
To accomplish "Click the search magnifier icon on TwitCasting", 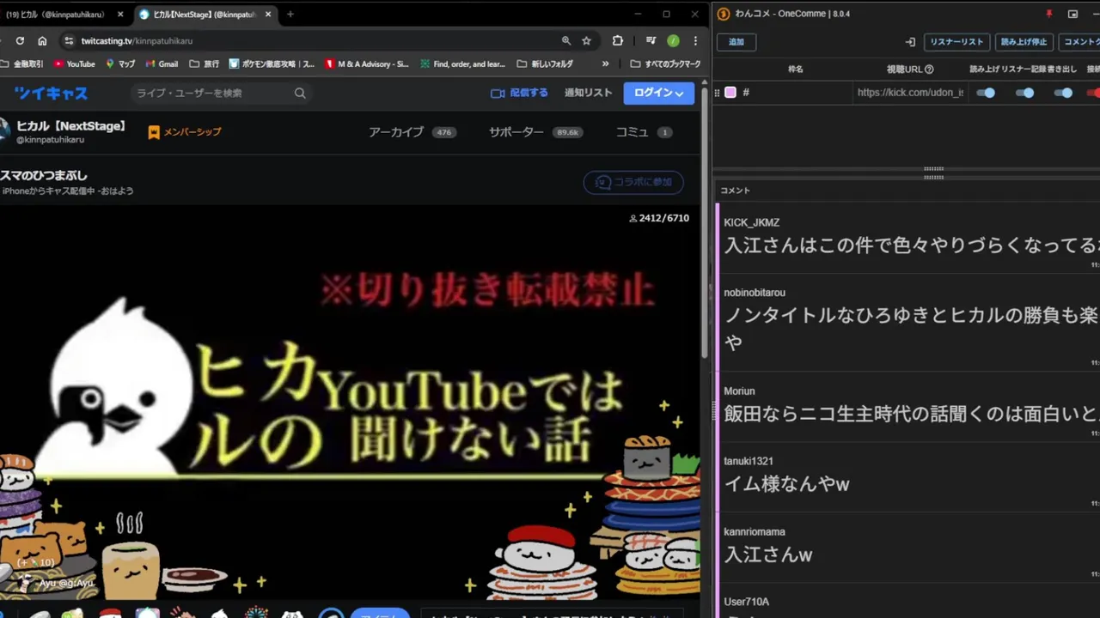I will coord(300,93).
